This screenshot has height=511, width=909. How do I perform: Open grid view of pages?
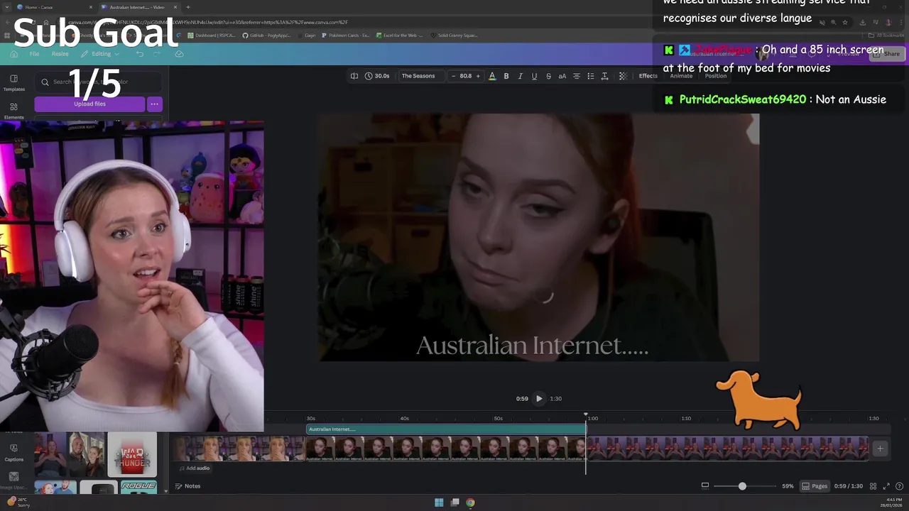coord(873,486)
